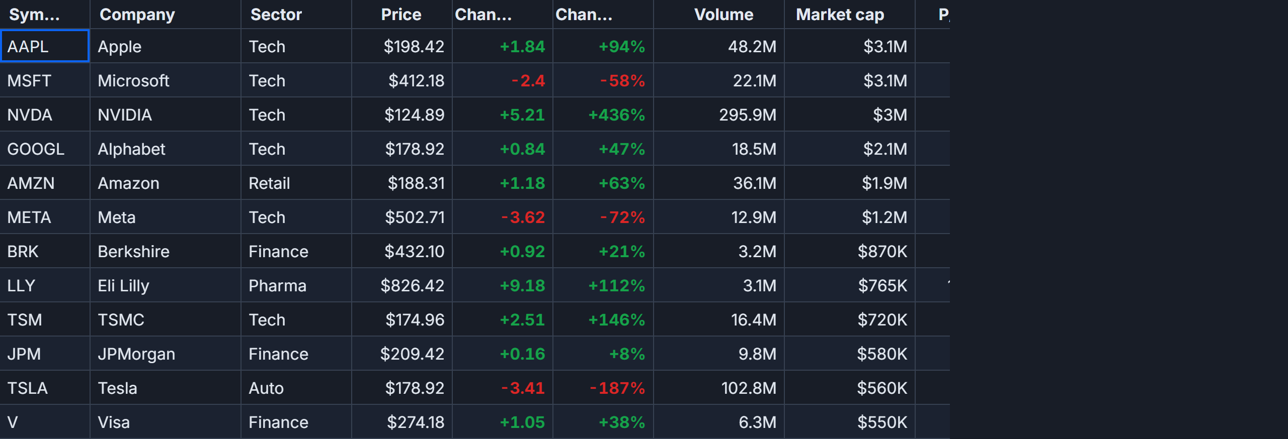This screenshot has width=1288, height=439.
Task: Click the Amazon company cell
Action: point(166,183)
